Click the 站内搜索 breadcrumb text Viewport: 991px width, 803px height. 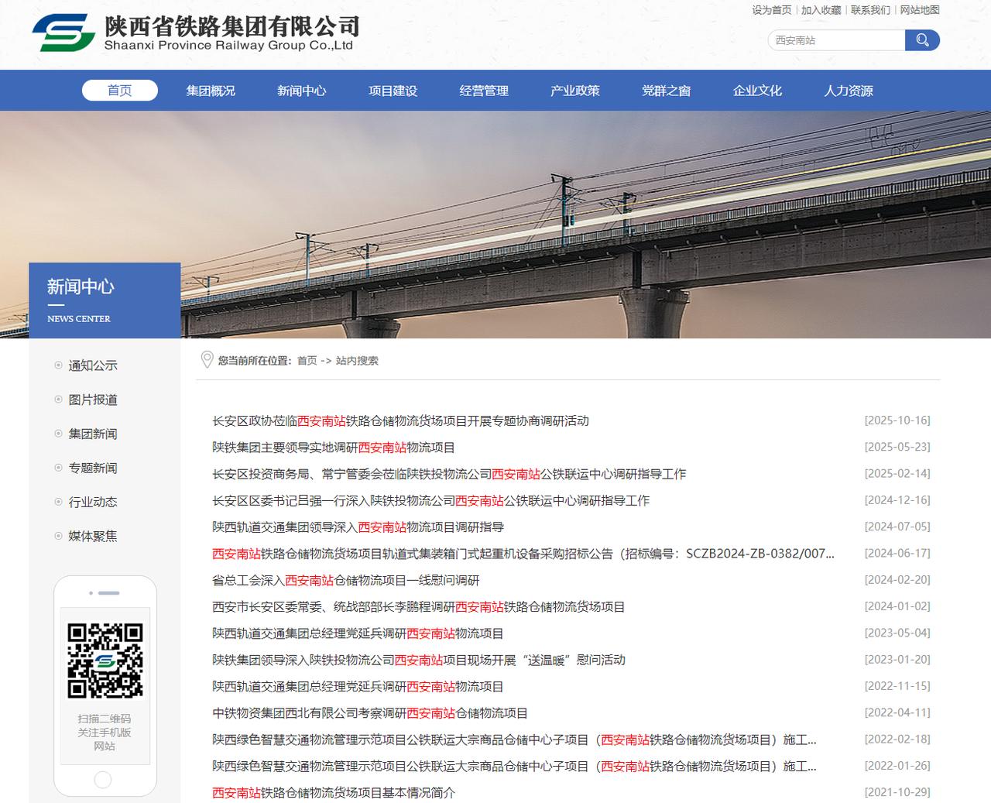tap(357, 361)
